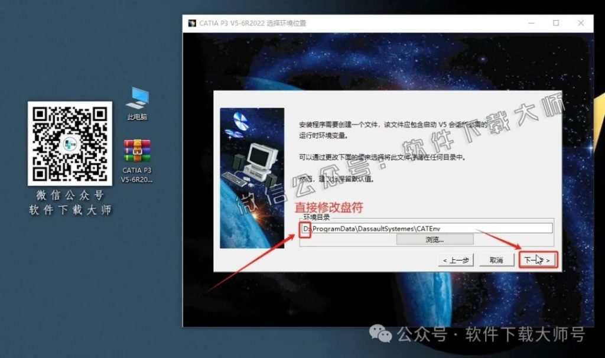Click the CATIA logo in the title bar
Viewport: 605px width, 358px height.
point(192,23)
